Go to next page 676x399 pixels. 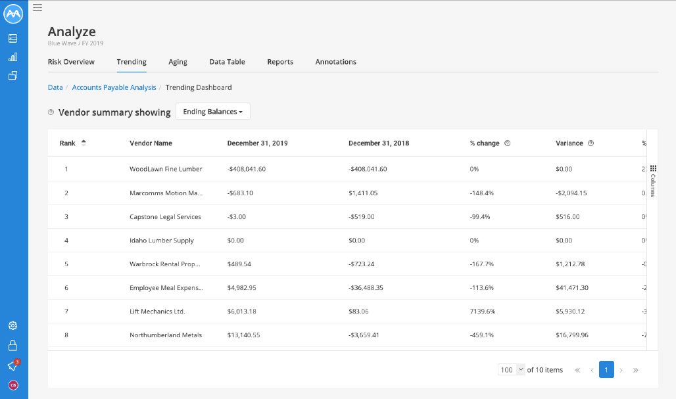[621, 370]
